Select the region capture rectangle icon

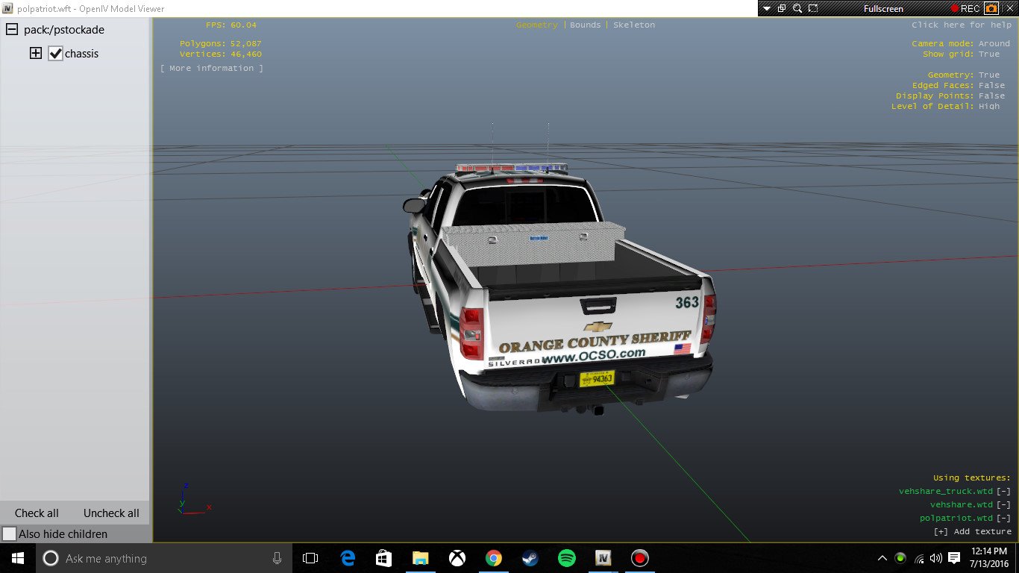pyautogui.click(x=813, y=8)
